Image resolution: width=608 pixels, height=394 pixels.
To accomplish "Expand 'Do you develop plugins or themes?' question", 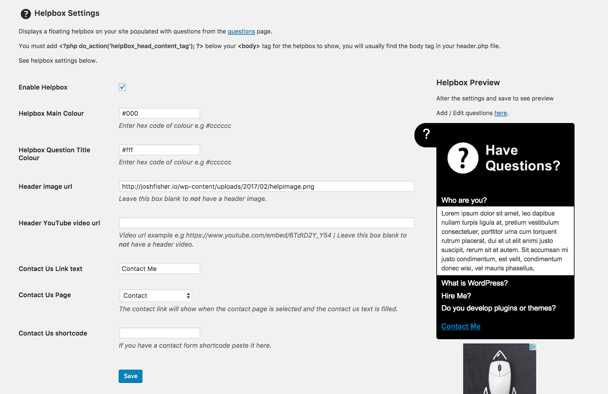I will (498, 308).
